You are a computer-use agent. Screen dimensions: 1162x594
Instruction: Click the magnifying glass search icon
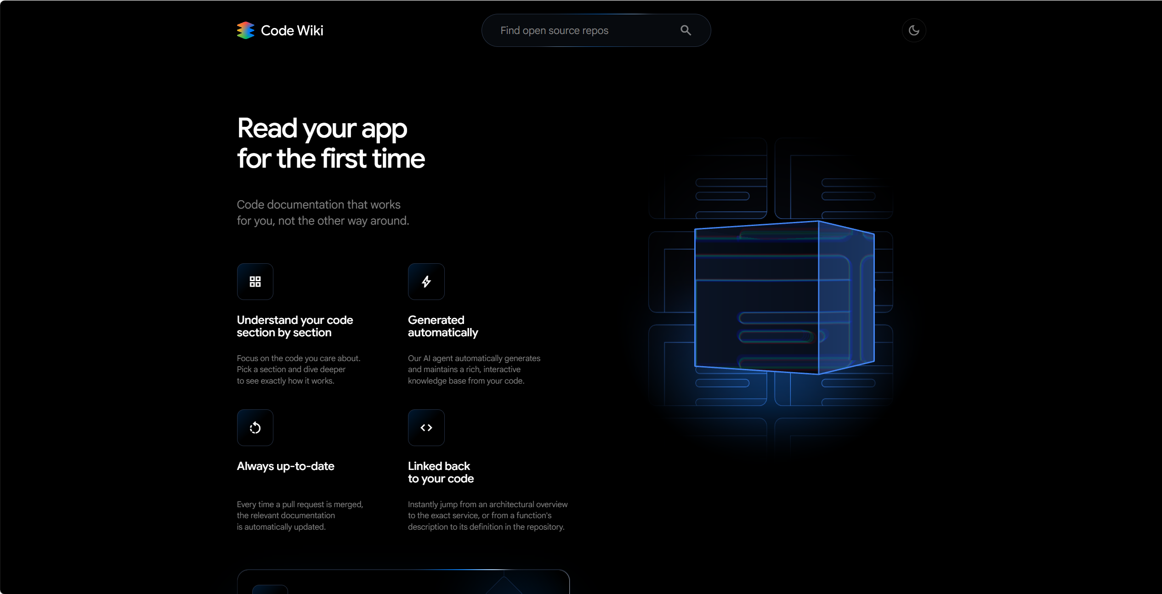[x=686, y=30]
